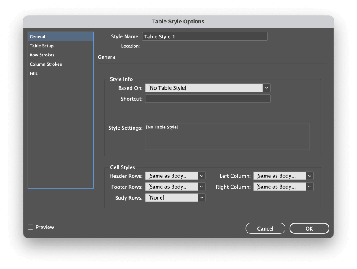The height and width of the screenshot is (269, 357).
Task: Open the Row Strokes section
Action: [x=42, y=55]
